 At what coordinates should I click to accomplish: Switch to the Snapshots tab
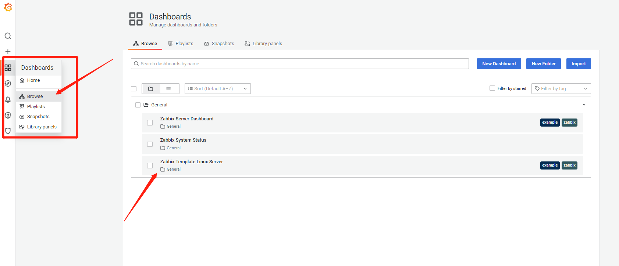coord(219,44)
